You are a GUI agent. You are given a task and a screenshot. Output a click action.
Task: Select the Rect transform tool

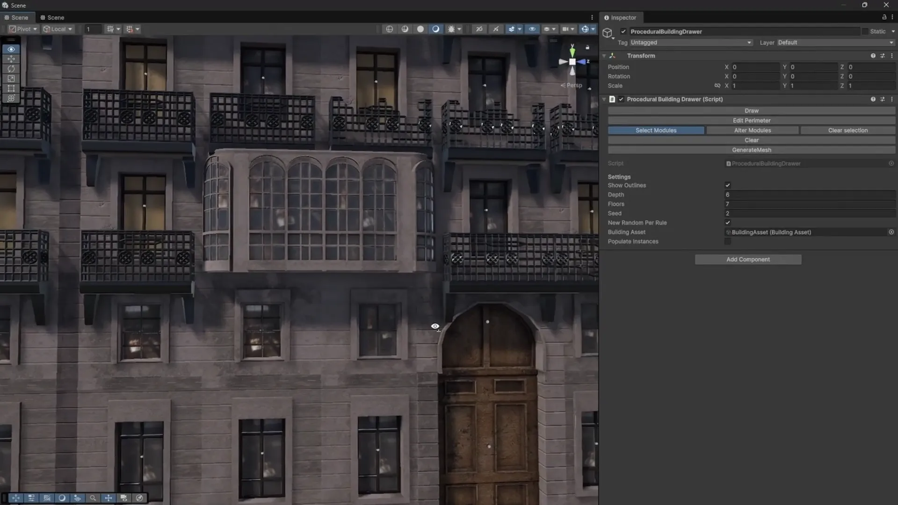11,88
